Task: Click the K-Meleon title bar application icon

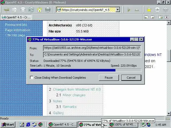Action: pos(2,2)
